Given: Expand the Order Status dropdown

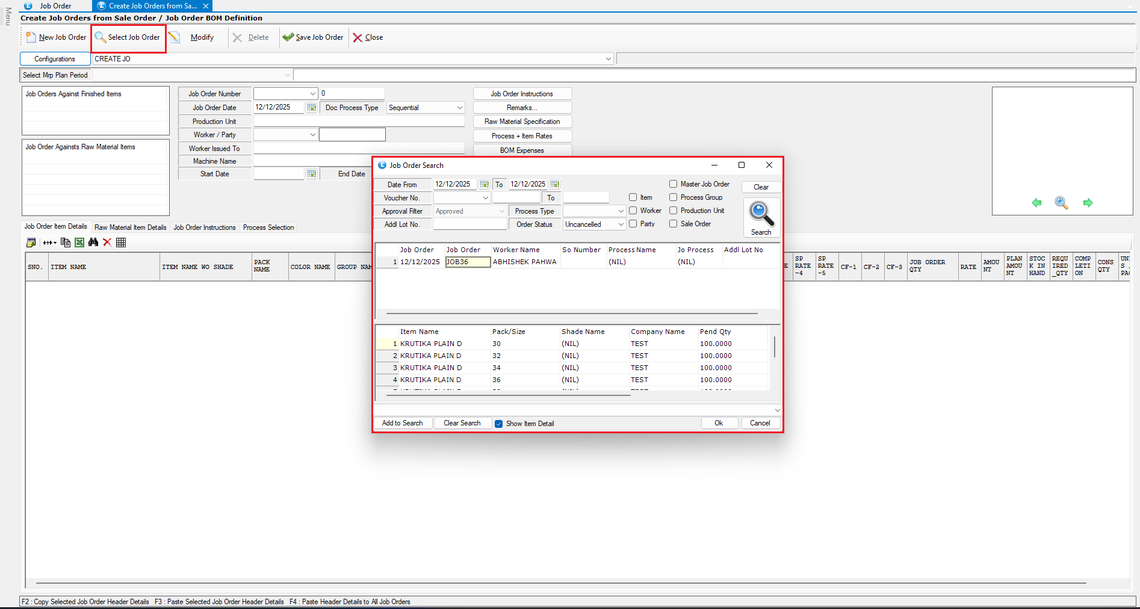Looking at the screenshot, I should click(x=621, y=224).
